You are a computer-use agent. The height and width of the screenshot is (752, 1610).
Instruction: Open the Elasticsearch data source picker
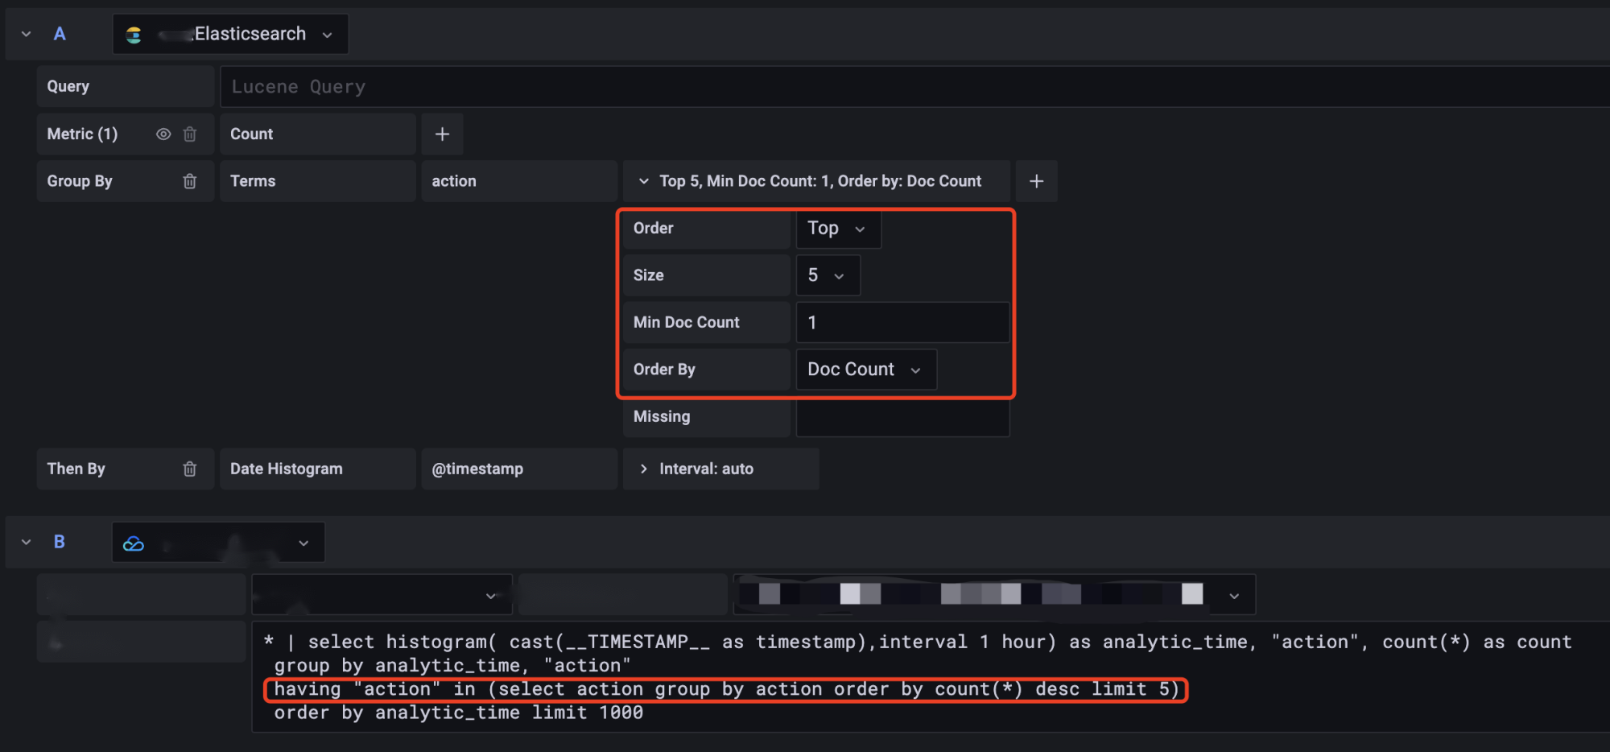[230, 34]
